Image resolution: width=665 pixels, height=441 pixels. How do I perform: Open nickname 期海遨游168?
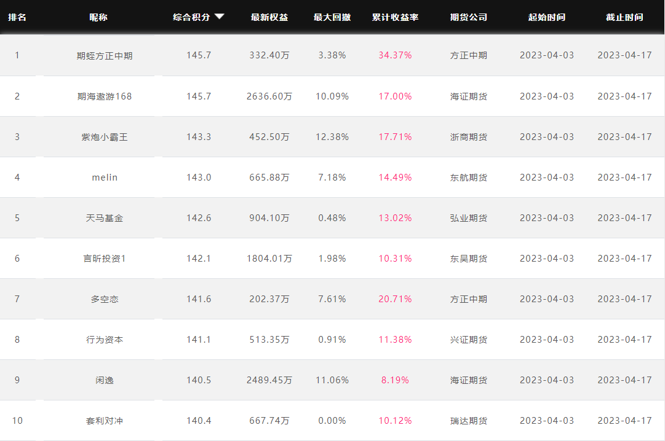pyautogui.click(x=105, y=96)
